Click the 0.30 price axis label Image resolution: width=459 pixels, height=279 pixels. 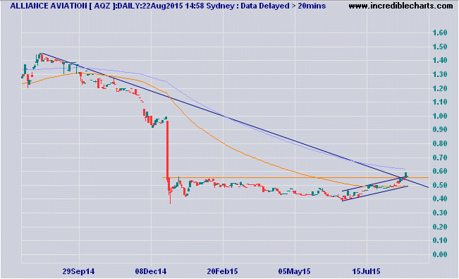click(x=440, y=213)
